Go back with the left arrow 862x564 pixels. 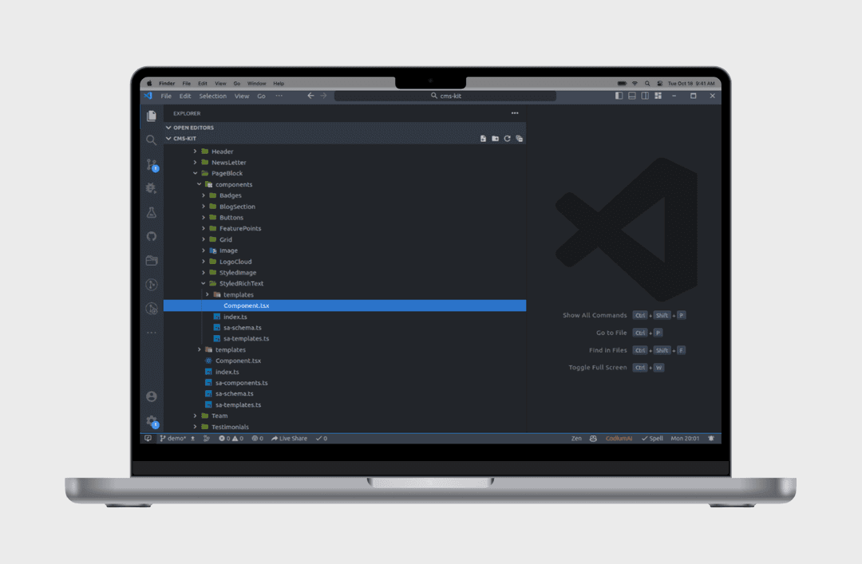pyautogui.click(x=310, y=96)
